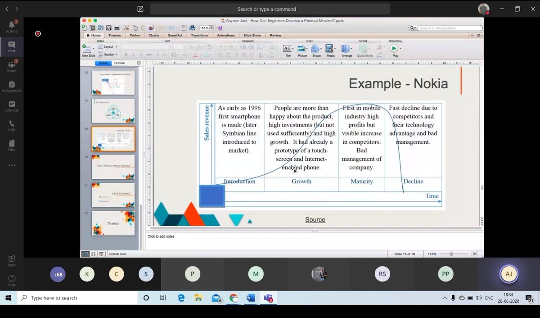Open Chat in the Teams sidebar

12,46
